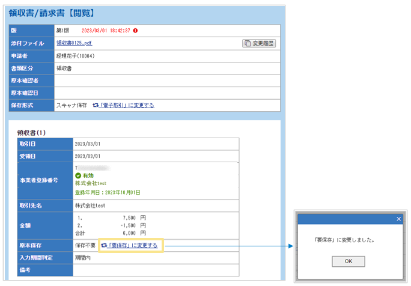Click the green 有効 checkmark icon
411x286 pixels.
(x=79, y=175)
